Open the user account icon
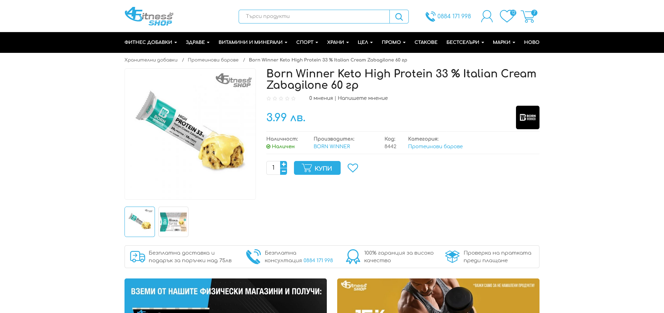Image resolution: width=664 pixels, height=313 pixels. (x=487, y=16)
